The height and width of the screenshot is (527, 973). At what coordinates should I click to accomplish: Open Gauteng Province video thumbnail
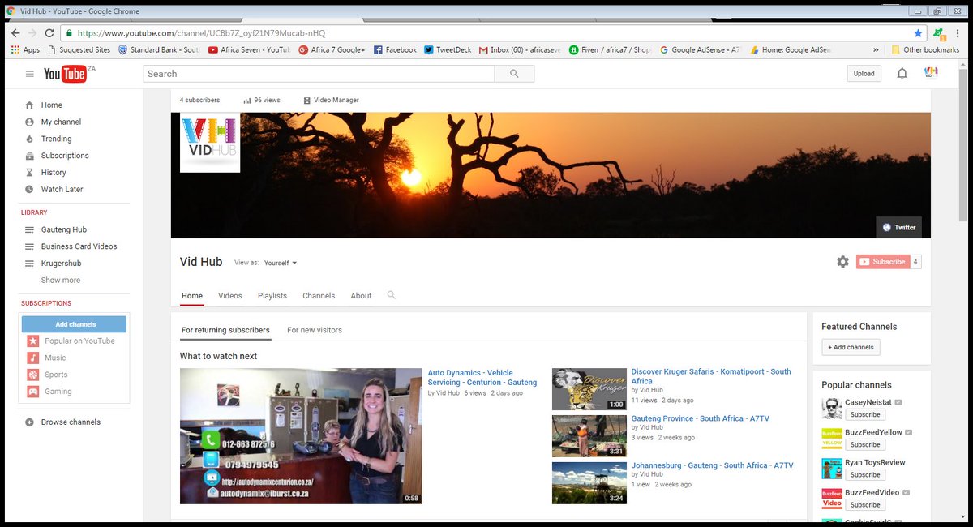pyautogui.click(x=589, y=436)
